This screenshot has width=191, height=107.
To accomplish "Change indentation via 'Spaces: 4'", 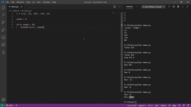I will (142, 106).
